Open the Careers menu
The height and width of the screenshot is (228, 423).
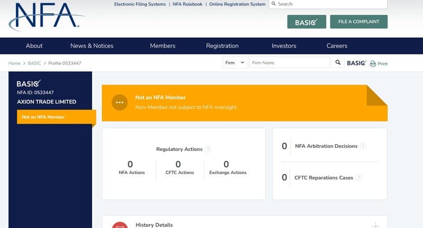coord(337,46)
